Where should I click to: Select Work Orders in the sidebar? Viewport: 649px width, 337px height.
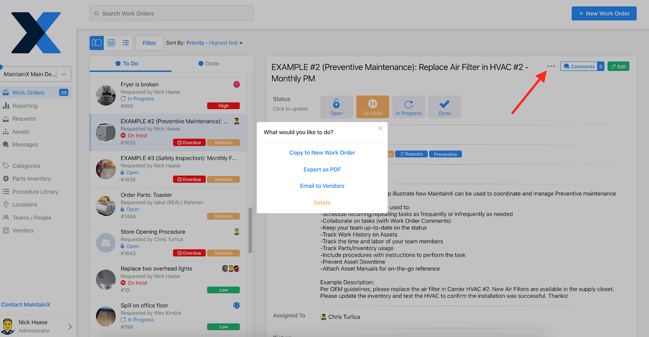coord(36,92)
